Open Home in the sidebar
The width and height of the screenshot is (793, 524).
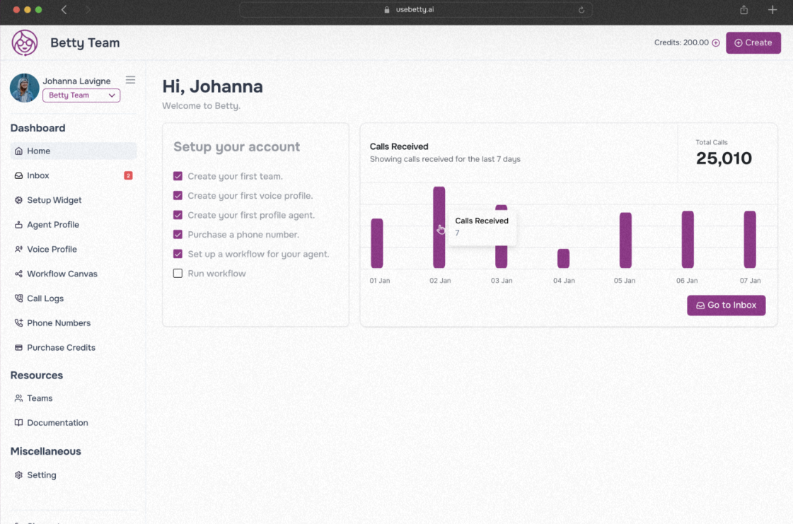[74, 151]
